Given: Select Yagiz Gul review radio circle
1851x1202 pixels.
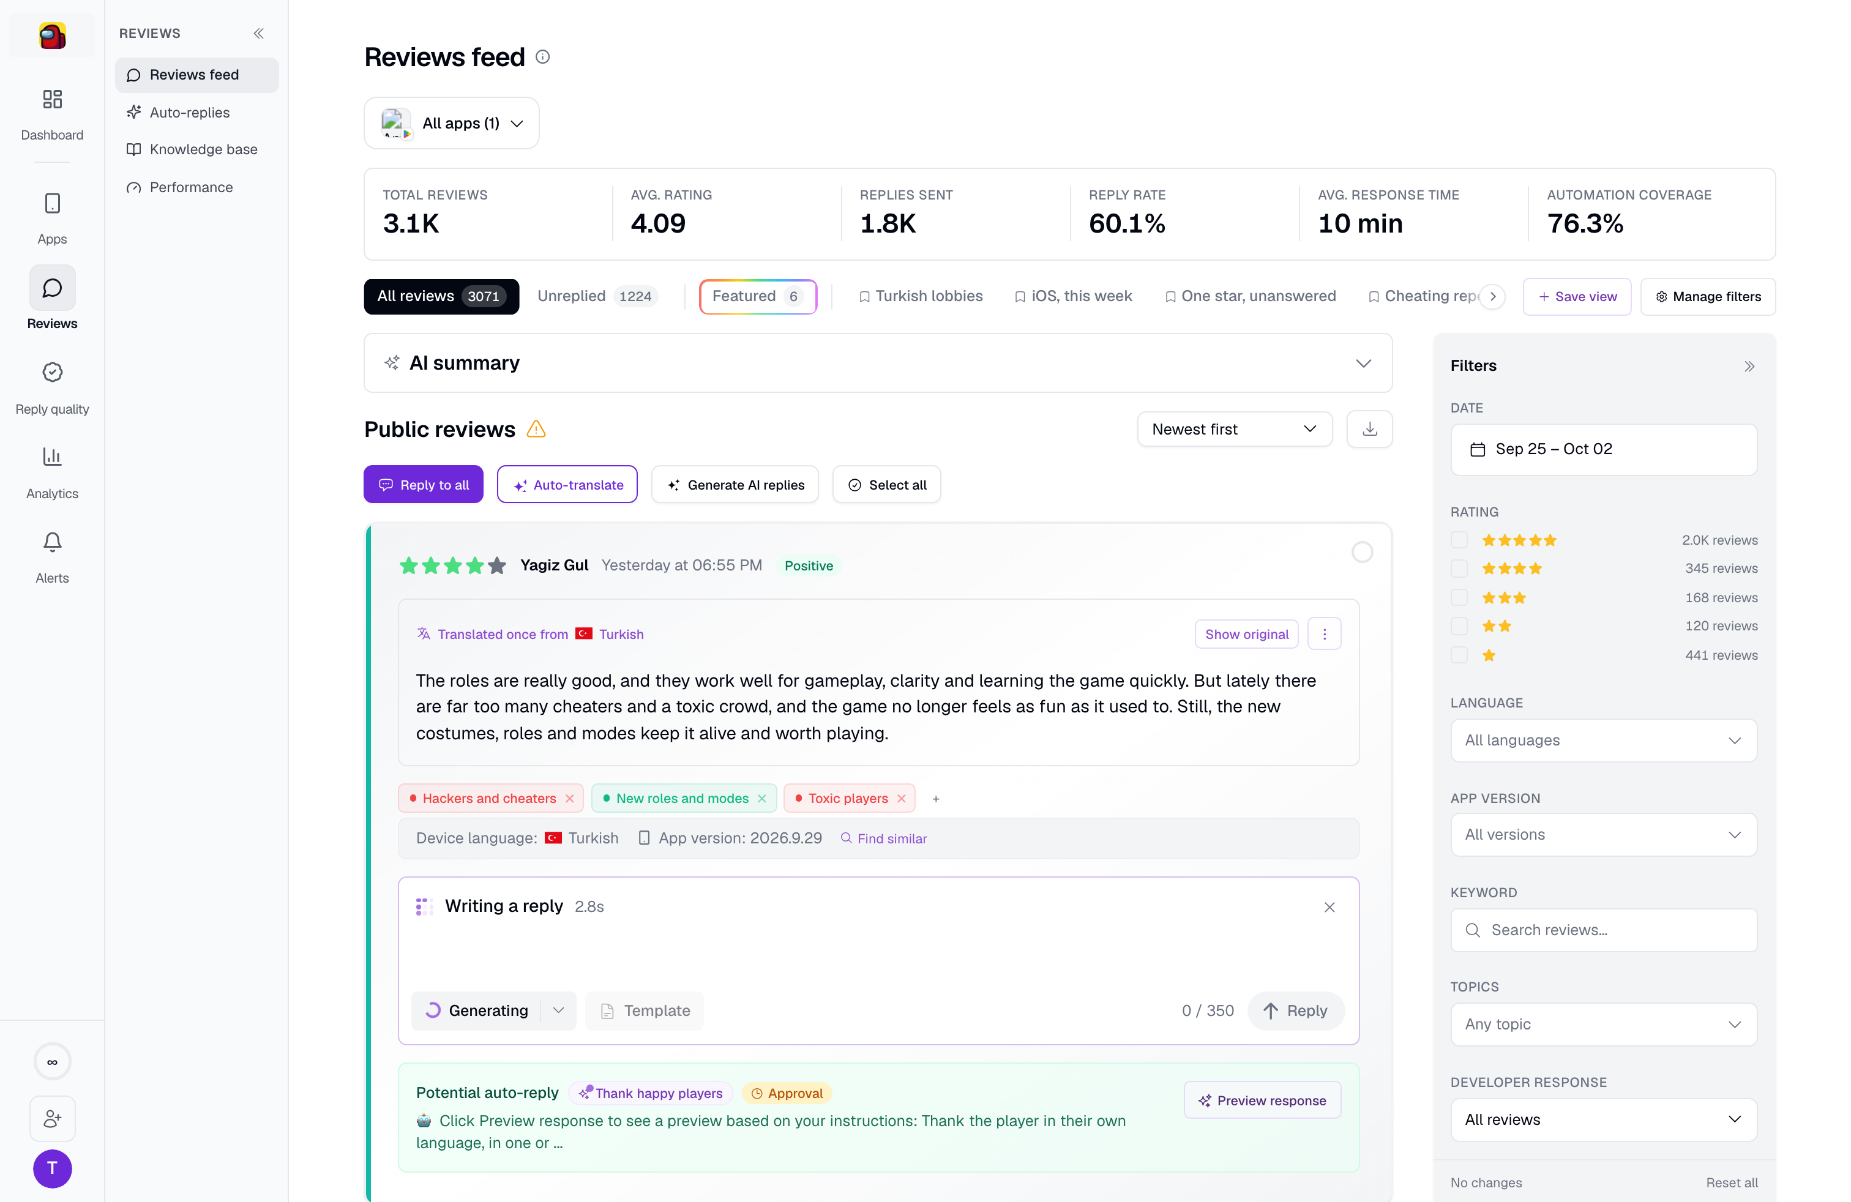Looking at the screenshot, I should (x=1362, y=552).
